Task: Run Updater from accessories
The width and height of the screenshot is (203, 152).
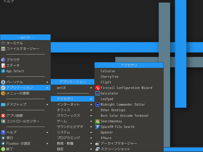Action: (x=129, y=132)
